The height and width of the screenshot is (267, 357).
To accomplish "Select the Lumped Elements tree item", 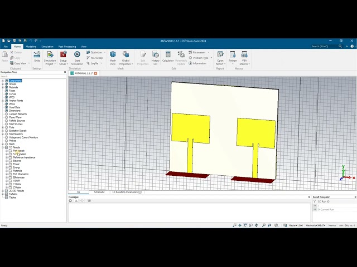I will pos(18,114).
